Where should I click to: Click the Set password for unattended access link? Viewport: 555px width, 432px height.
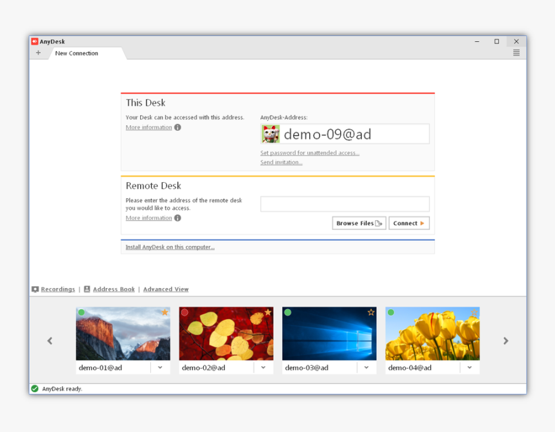tap(310, 152)
